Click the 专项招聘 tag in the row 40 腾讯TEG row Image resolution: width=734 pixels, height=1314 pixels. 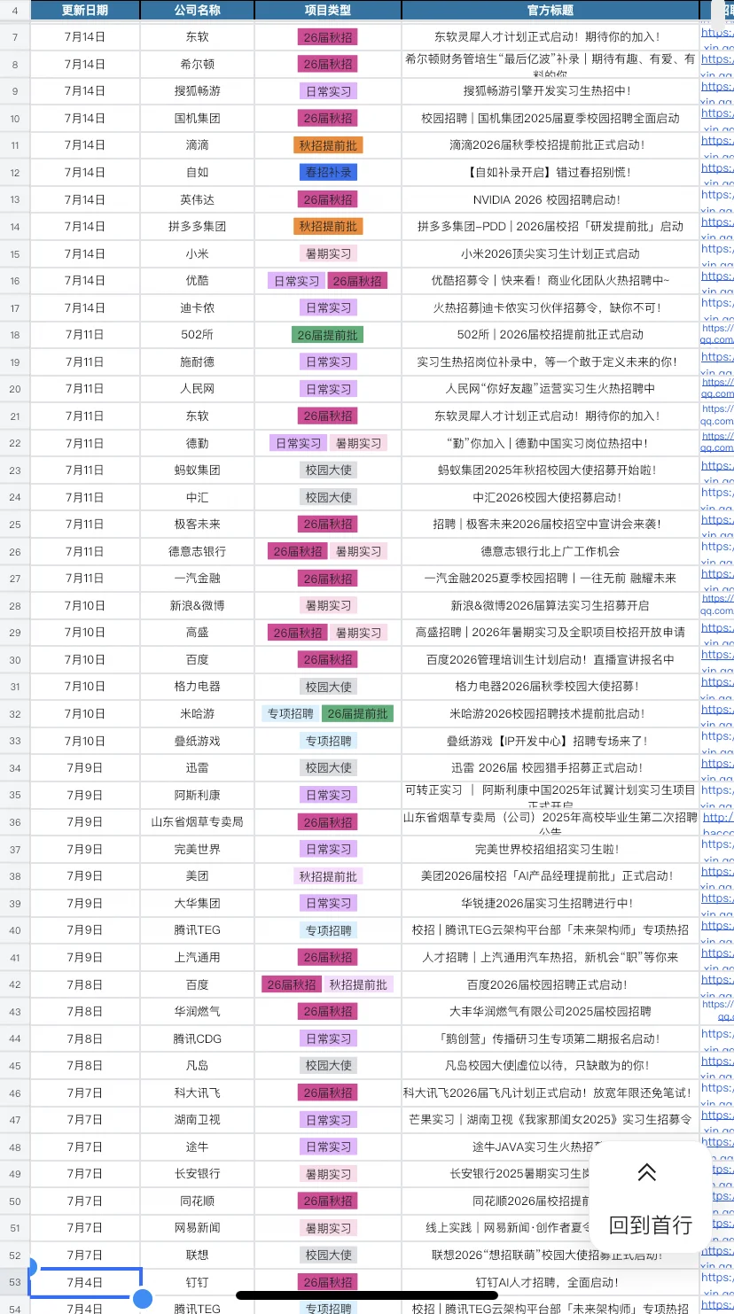(328, 930)
